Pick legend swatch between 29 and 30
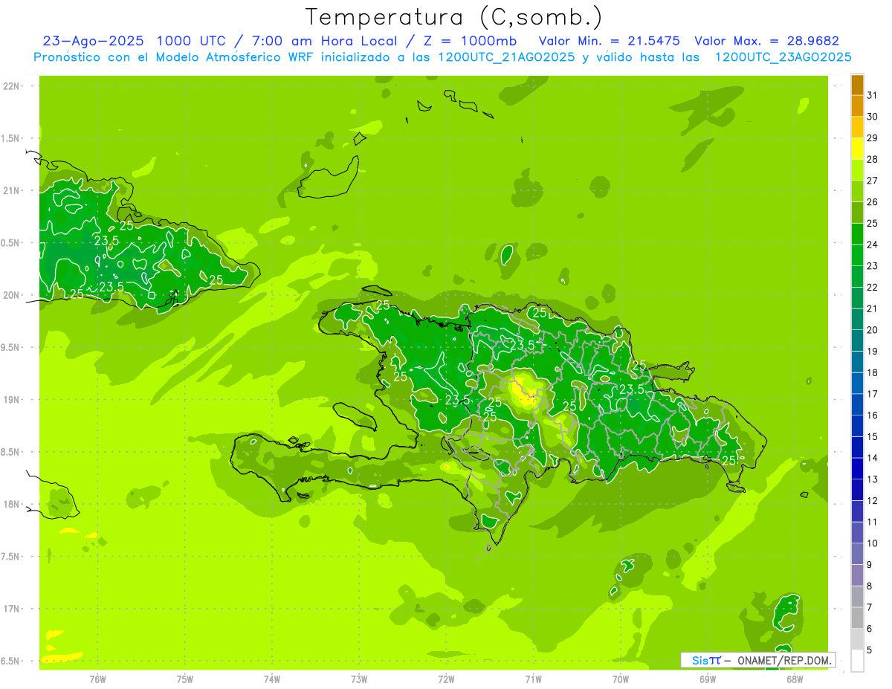The height and width of the screenshot is (689, 892). coord(857,127)
